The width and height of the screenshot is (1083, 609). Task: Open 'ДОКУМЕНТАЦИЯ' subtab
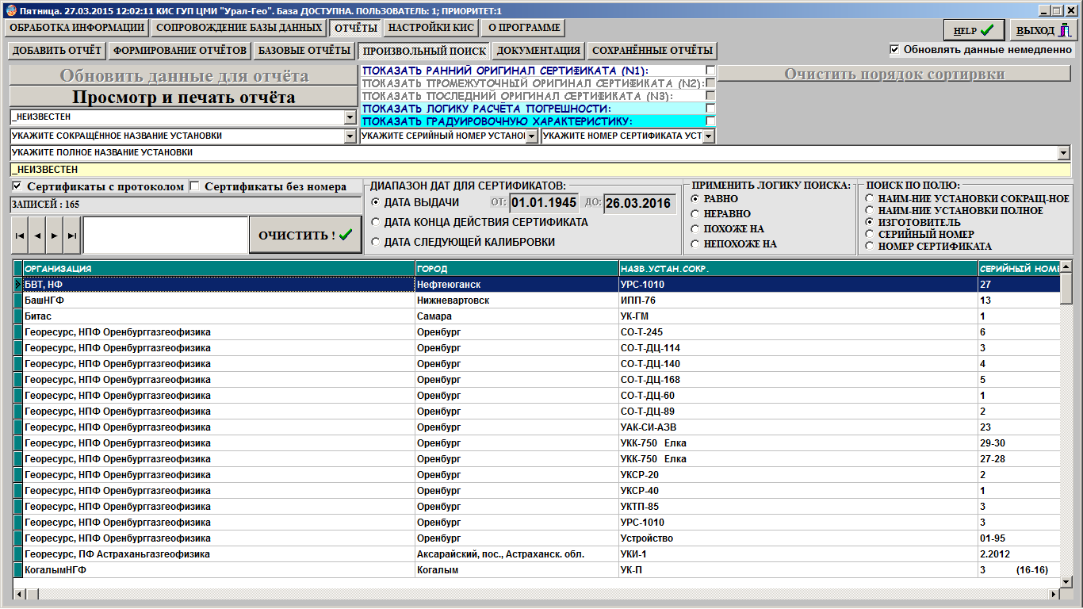539,51
